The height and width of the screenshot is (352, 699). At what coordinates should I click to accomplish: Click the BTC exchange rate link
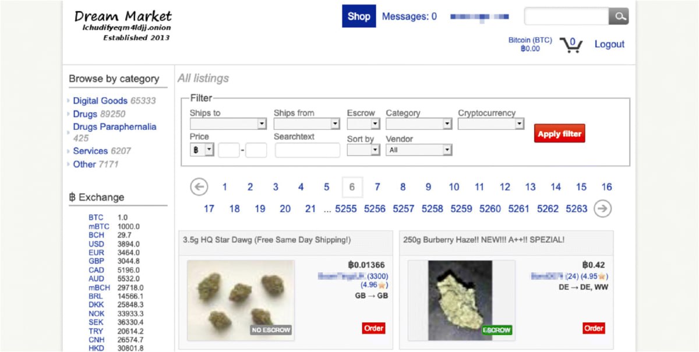[96, 218]
